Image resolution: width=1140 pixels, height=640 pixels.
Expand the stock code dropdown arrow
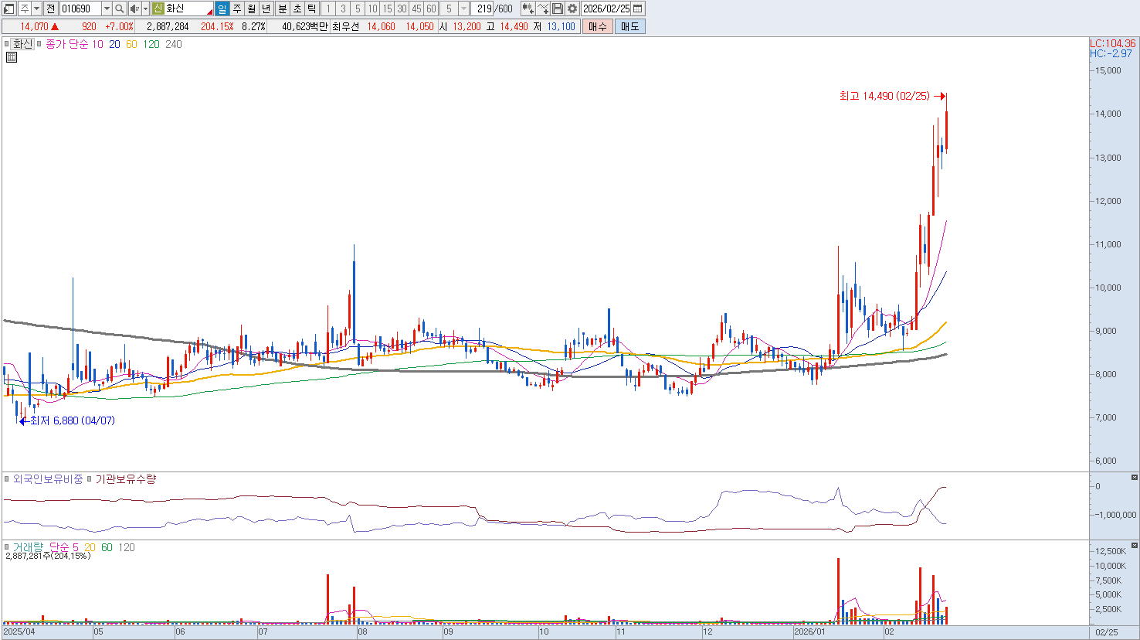[x=107, y=9]
